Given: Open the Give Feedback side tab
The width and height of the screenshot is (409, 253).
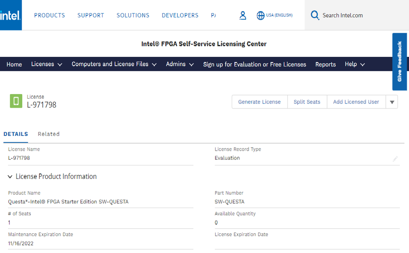Looking at the screenshot, I should [x=400, y=61].
